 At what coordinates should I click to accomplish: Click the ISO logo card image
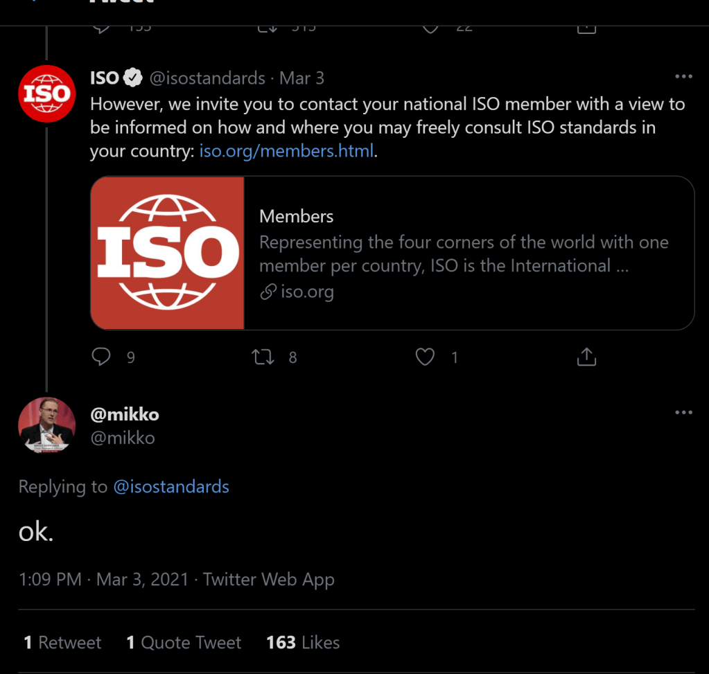click(x=168, y=253)
